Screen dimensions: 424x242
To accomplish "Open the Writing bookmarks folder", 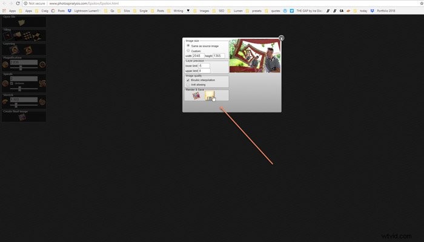I will (x=175, y=11).
